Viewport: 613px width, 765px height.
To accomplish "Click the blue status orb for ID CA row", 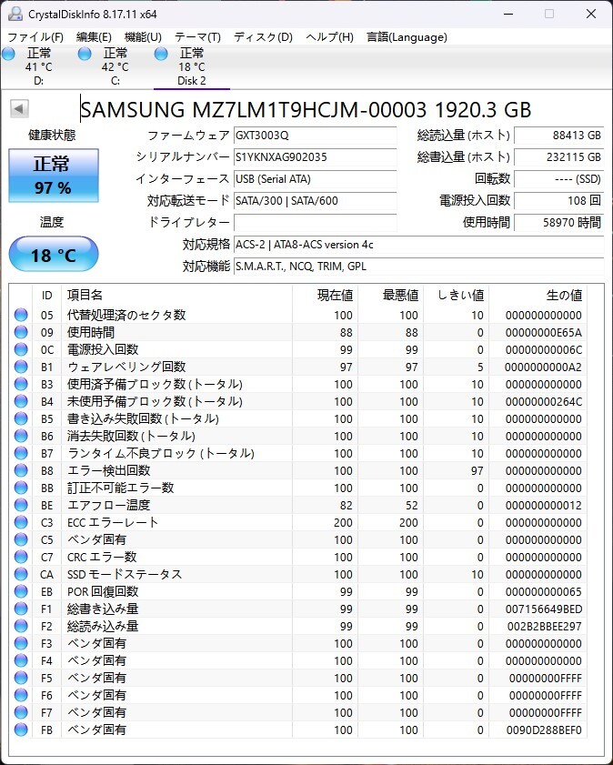I will [21, 574].
